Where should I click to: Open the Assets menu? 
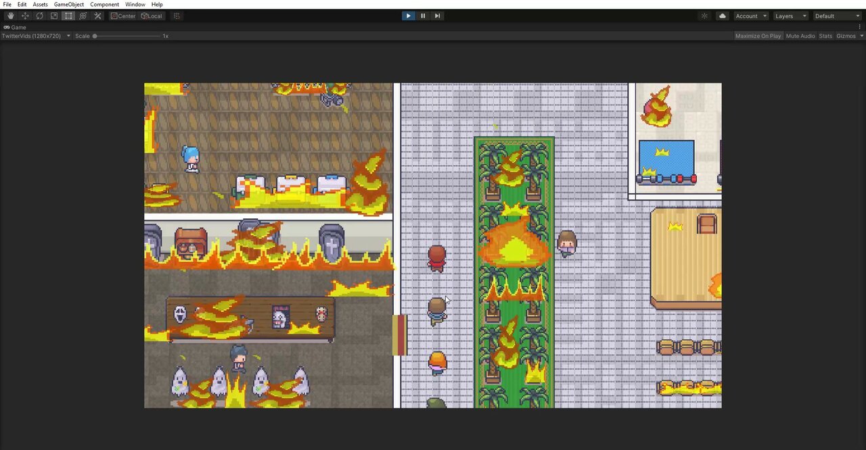click(41, 4)
